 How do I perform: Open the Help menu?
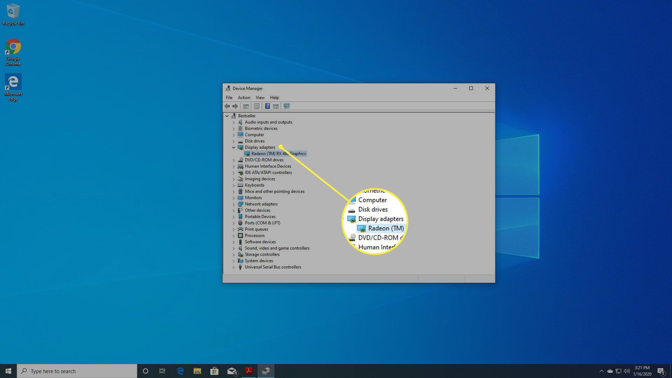pos(274,98)
